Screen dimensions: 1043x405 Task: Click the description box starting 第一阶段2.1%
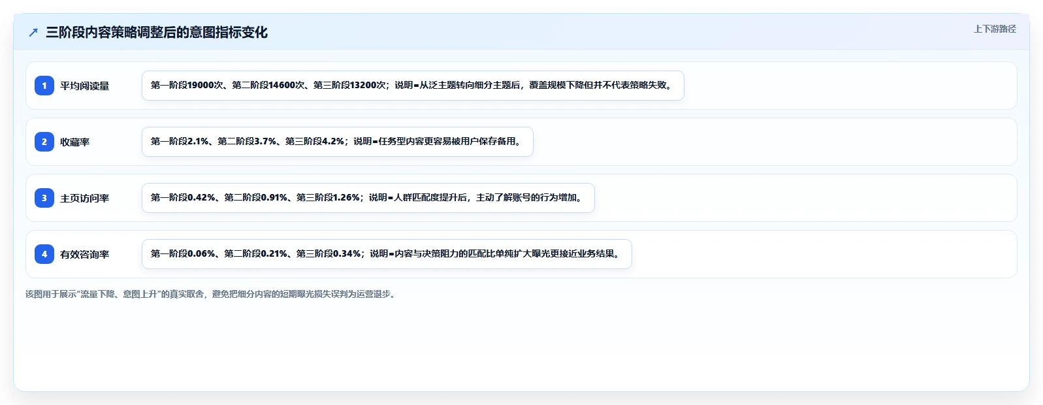[338, 142]
